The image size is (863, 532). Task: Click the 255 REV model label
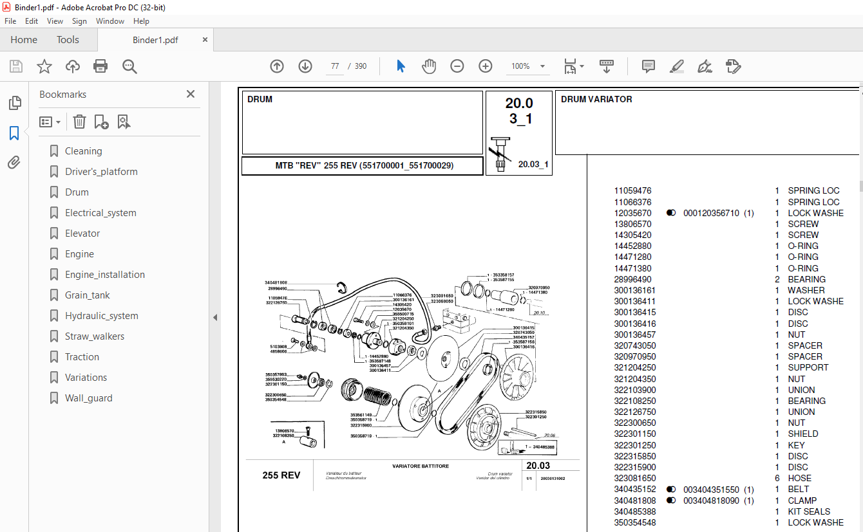pyautogui.click(x=281, y=475)
